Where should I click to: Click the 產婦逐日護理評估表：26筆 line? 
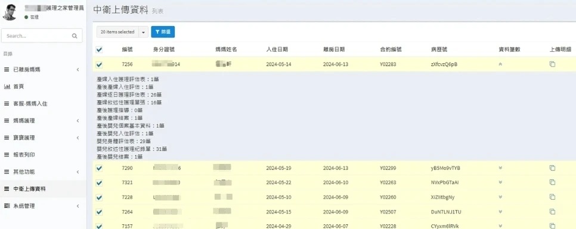coord(129,94)
